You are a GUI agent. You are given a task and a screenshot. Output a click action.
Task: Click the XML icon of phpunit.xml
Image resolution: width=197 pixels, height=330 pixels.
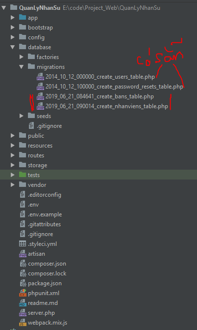point(23,293)
